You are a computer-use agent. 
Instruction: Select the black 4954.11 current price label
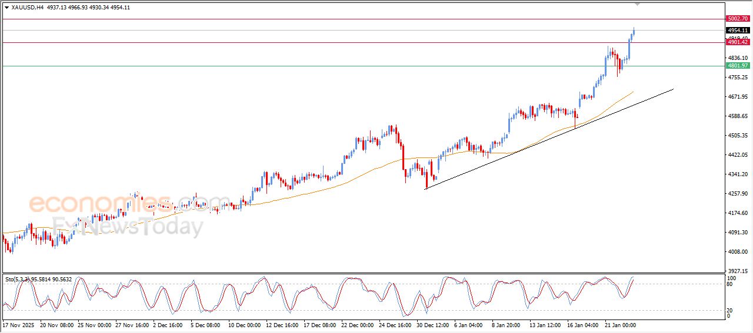click(737, 31)
